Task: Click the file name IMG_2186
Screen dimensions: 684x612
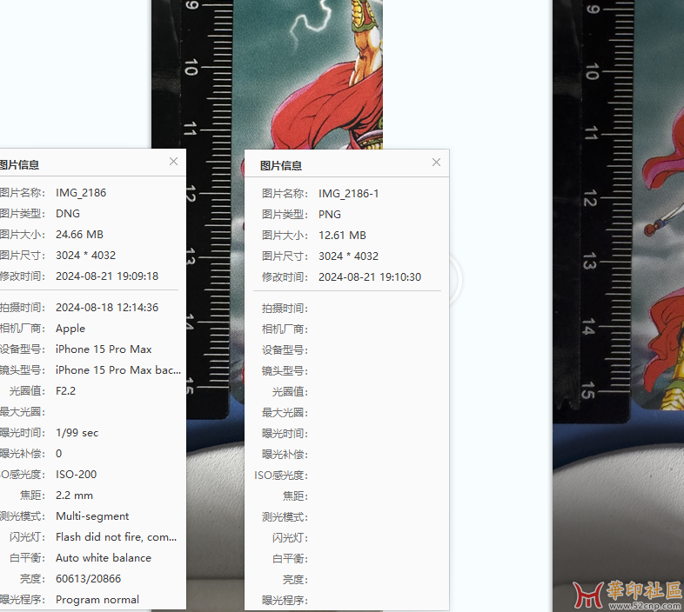Action: [81, 193]
